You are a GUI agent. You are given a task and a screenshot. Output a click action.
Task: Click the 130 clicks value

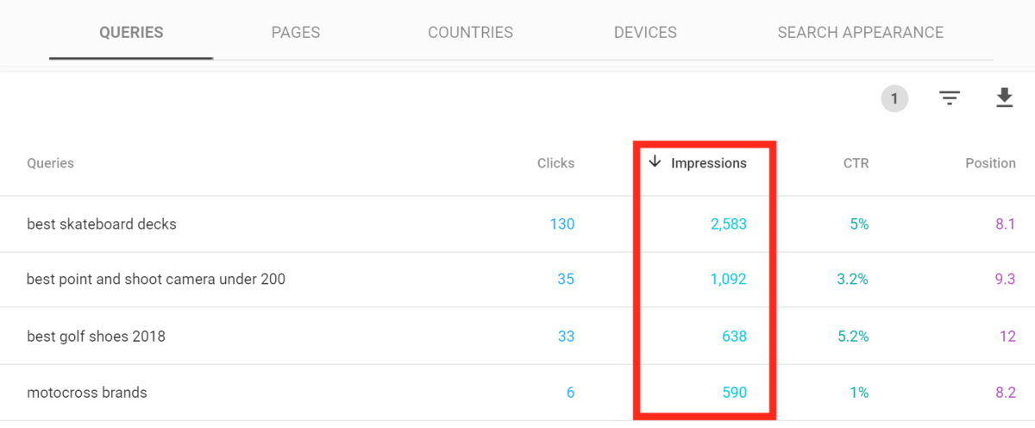[x=562, y=224]
